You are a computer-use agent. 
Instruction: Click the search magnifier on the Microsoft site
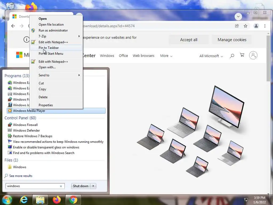pos(232,56)
